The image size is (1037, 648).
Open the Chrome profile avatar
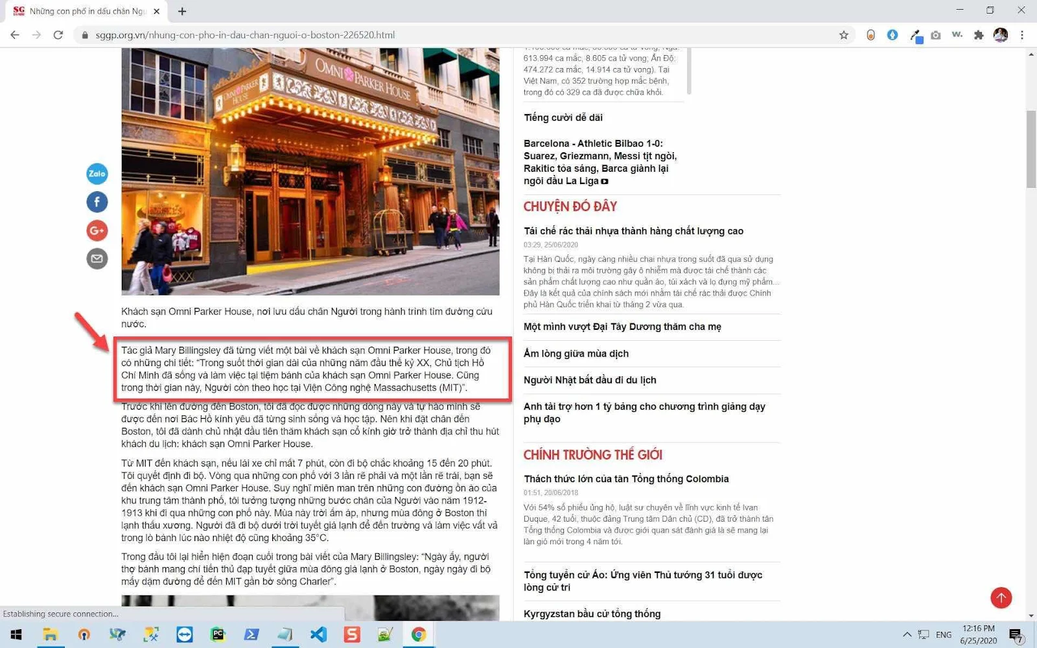pyautogui.click(x=1001, y=35)
